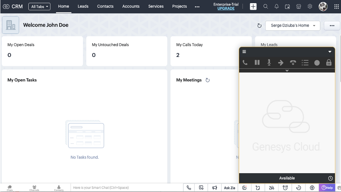This screenshot has width=341, height=192.
Task: Open the user profile avatar
Action: click(x=323, y=7)
